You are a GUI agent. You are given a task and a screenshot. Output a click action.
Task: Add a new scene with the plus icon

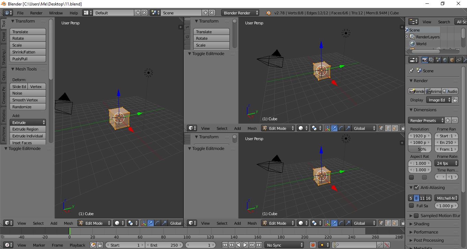pos(206,13)
